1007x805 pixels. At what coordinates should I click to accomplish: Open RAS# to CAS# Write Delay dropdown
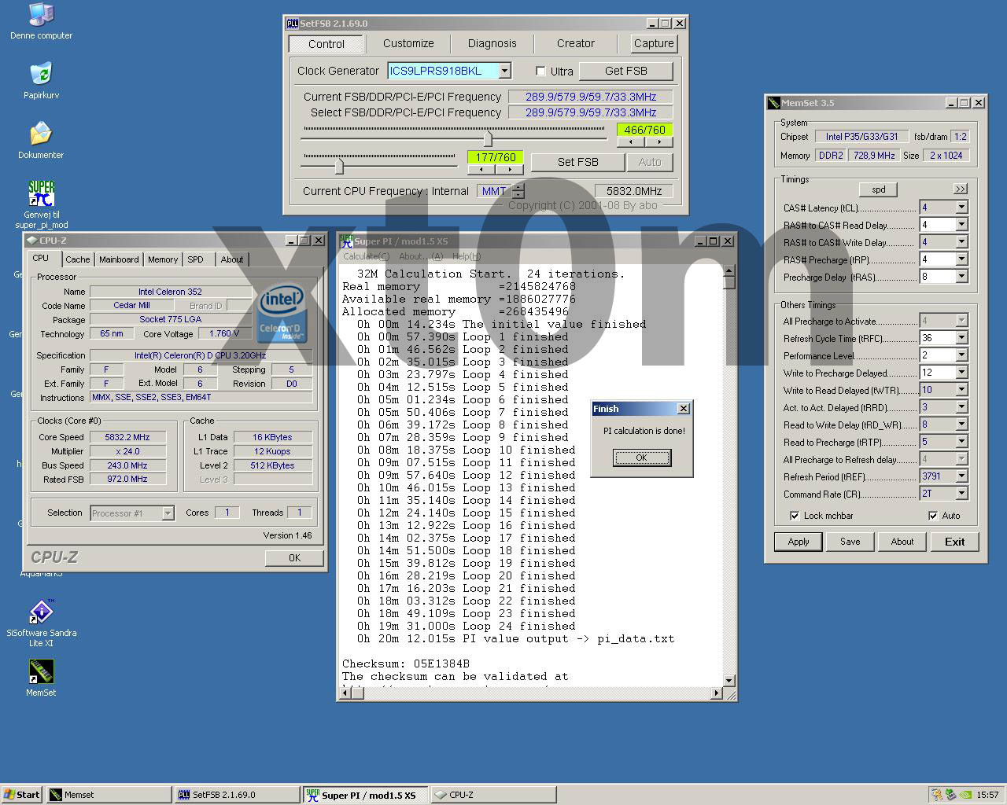(x=961, y=242)
